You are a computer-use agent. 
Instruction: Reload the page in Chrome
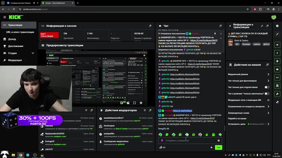tap(14, 9)
